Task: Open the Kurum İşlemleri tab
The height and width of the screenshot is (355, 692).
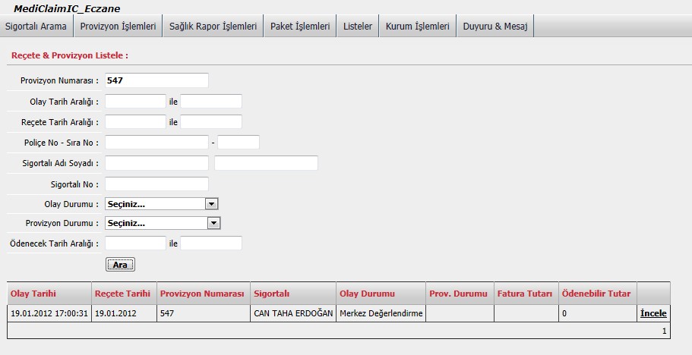Action: click(x=417, y=26)
